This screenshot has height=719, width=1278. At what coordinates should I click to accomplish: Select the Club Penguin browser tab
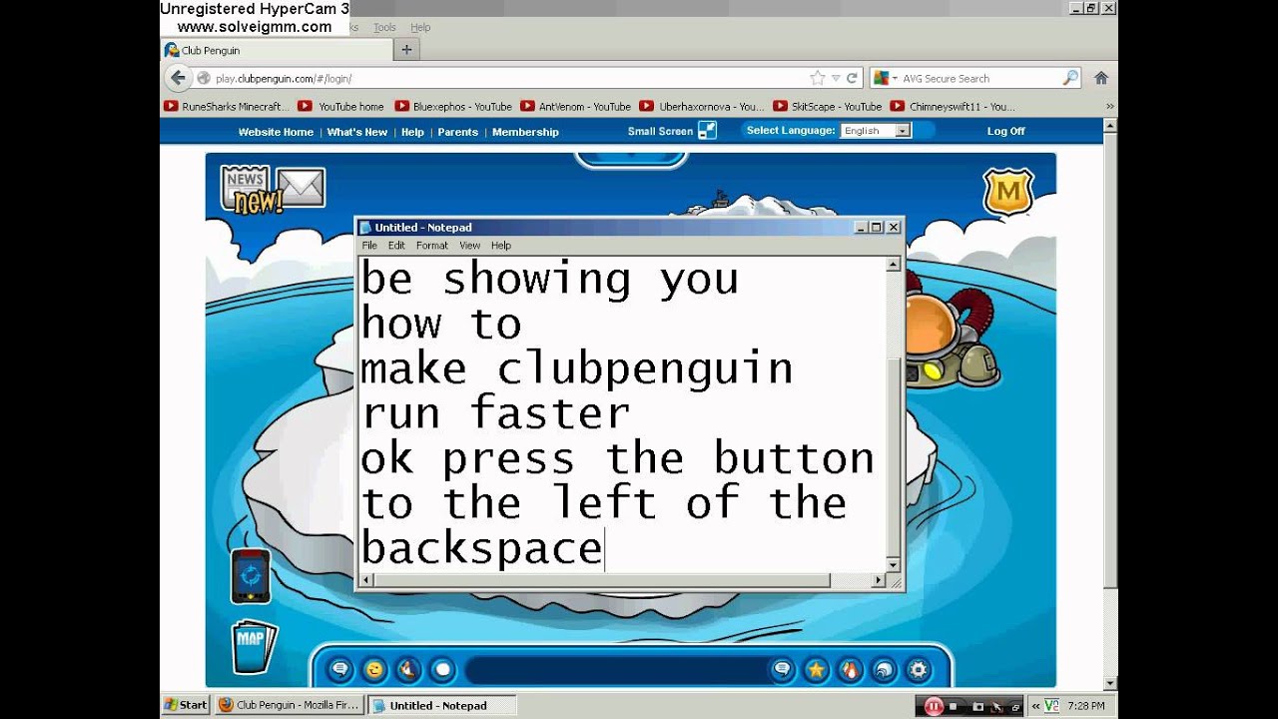click(x=277, y=50)
